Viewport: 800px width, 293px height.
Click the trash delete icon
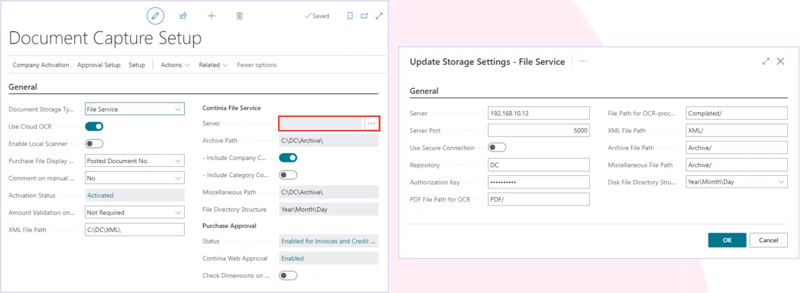(239, 16)
